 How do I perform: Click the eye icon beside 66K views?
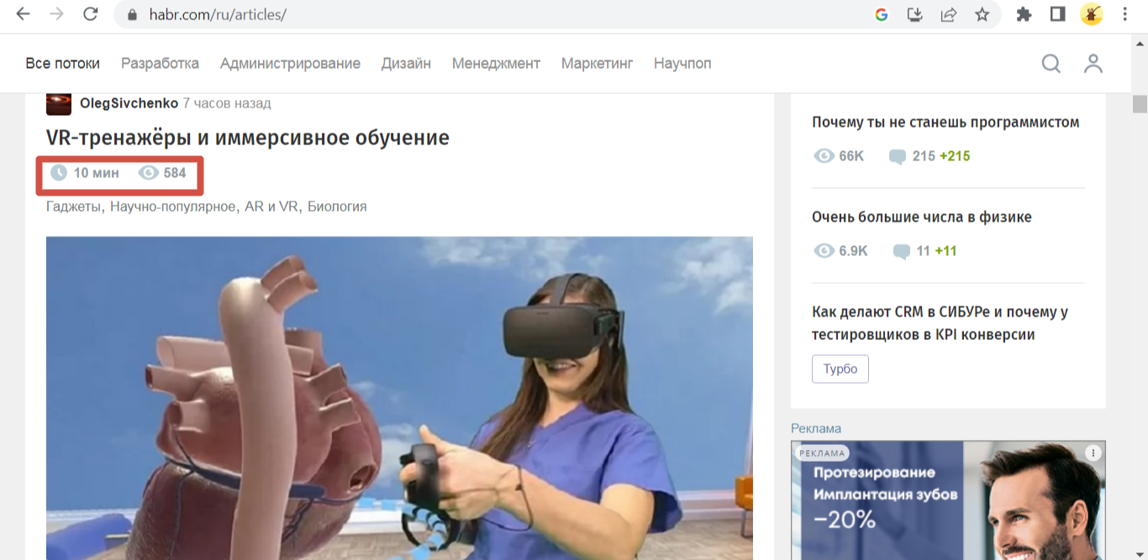[824, 156]
